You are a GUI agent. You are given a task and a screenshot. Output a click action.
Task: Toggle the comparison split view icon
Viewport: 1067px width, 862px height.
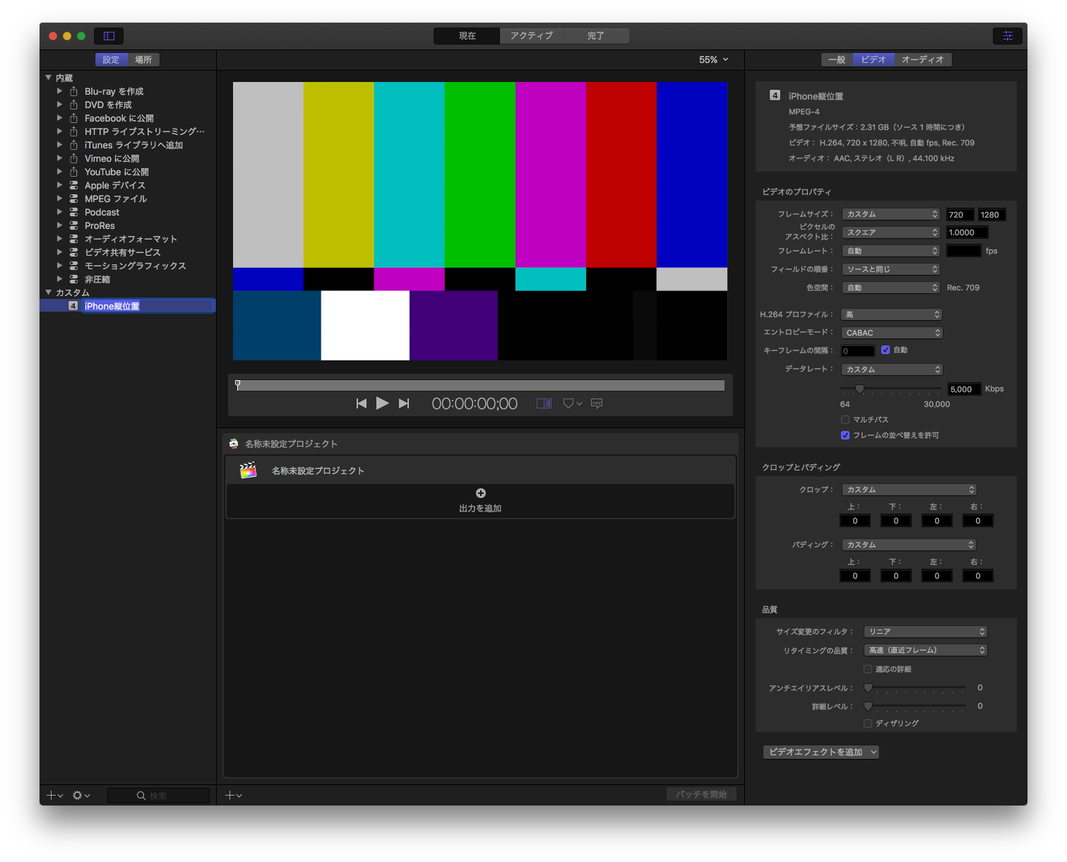click(x=544, y=403)
